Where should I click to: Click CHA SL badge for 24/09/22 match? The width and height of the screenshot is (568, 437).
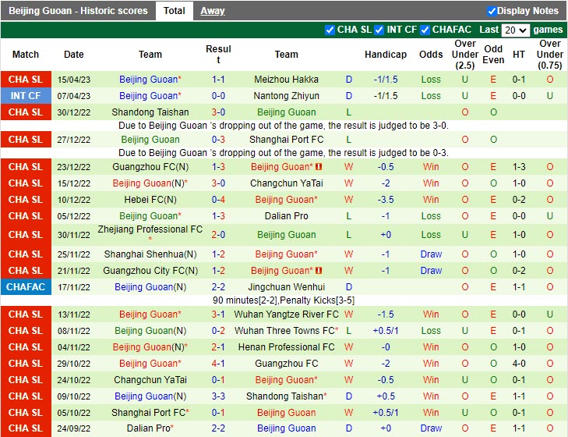pos(26,428)
